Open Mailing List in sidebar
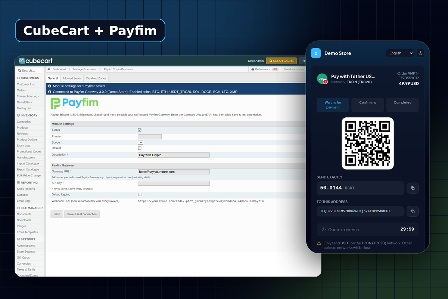 (24, 108)
